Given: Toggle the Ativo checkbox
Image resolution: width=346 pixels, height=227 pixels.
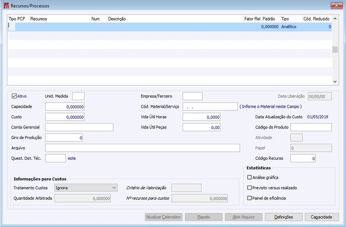Looking at the screenshot, I should (x=14, y=96).
